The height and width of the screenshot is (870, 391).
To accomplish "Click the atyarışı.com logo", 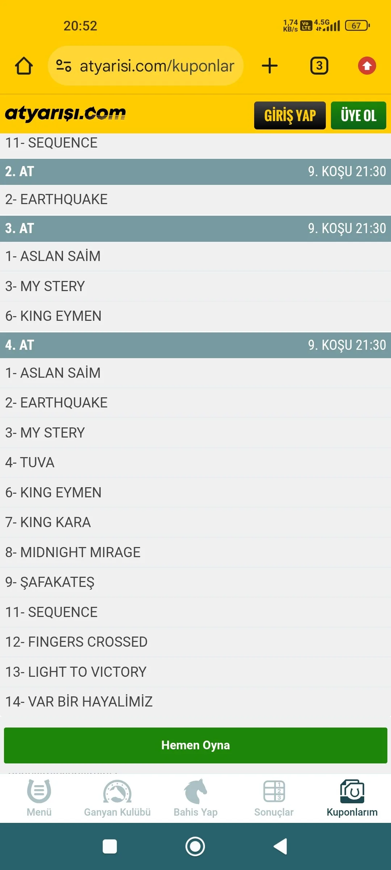I will coord(65,114).
